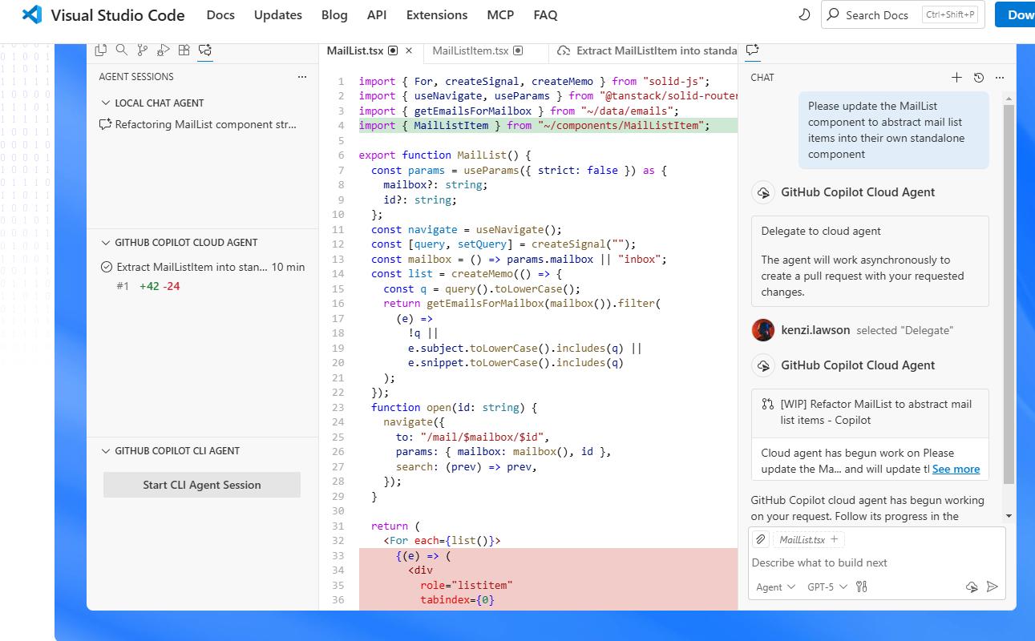Collapse the GitHub Copilot Cloud Agent section
1035x641 pixels.
coord(106,242)
